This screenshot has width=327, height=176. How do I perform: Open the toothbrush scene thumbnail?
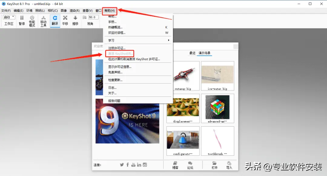[217, 141]
